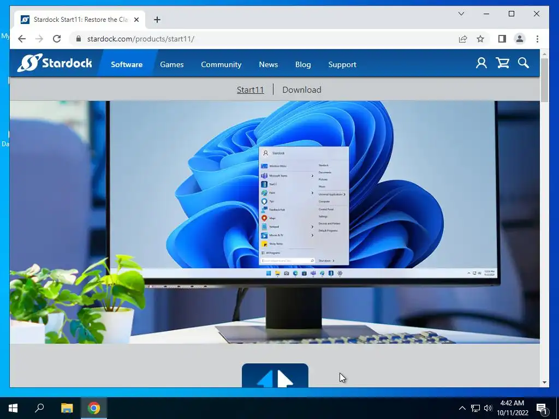Open the tab search dropdown chevron
The height and width of the screenshot is (419, 559).
click(461, 14)
